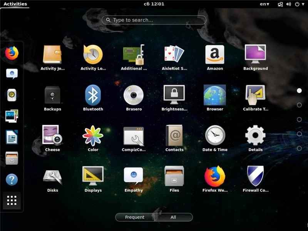Screen dimensions: 308x231
Task: Click the Activities button
Action: point(15,4)
